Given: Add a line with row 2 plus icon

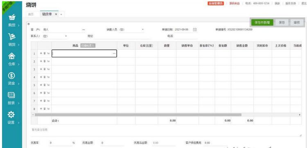Looking at the screenshot, I should [41, 61].
